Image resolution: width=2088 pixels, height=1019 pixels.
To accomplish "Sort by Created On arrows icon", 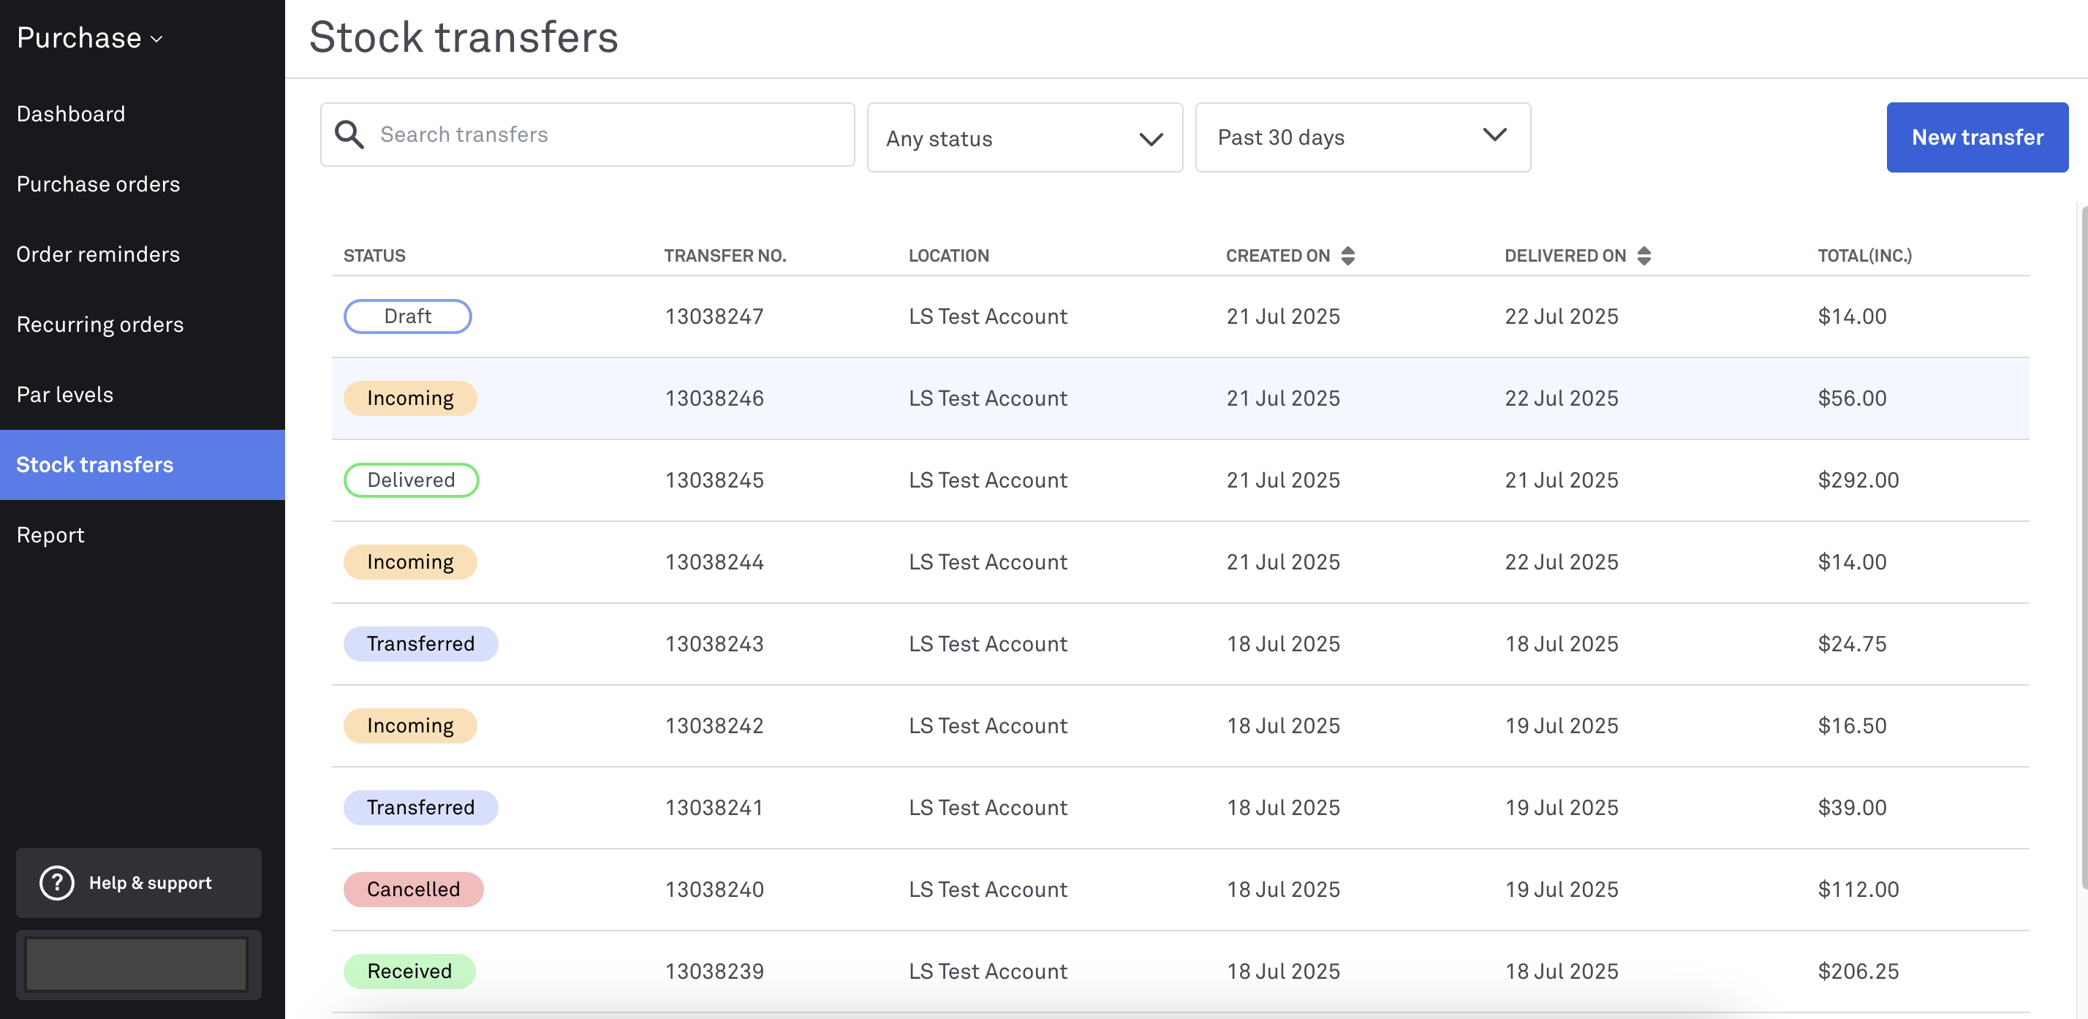I will [x=1347, y=256].
